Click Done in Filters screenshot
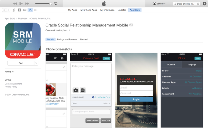 click(197, 58)
